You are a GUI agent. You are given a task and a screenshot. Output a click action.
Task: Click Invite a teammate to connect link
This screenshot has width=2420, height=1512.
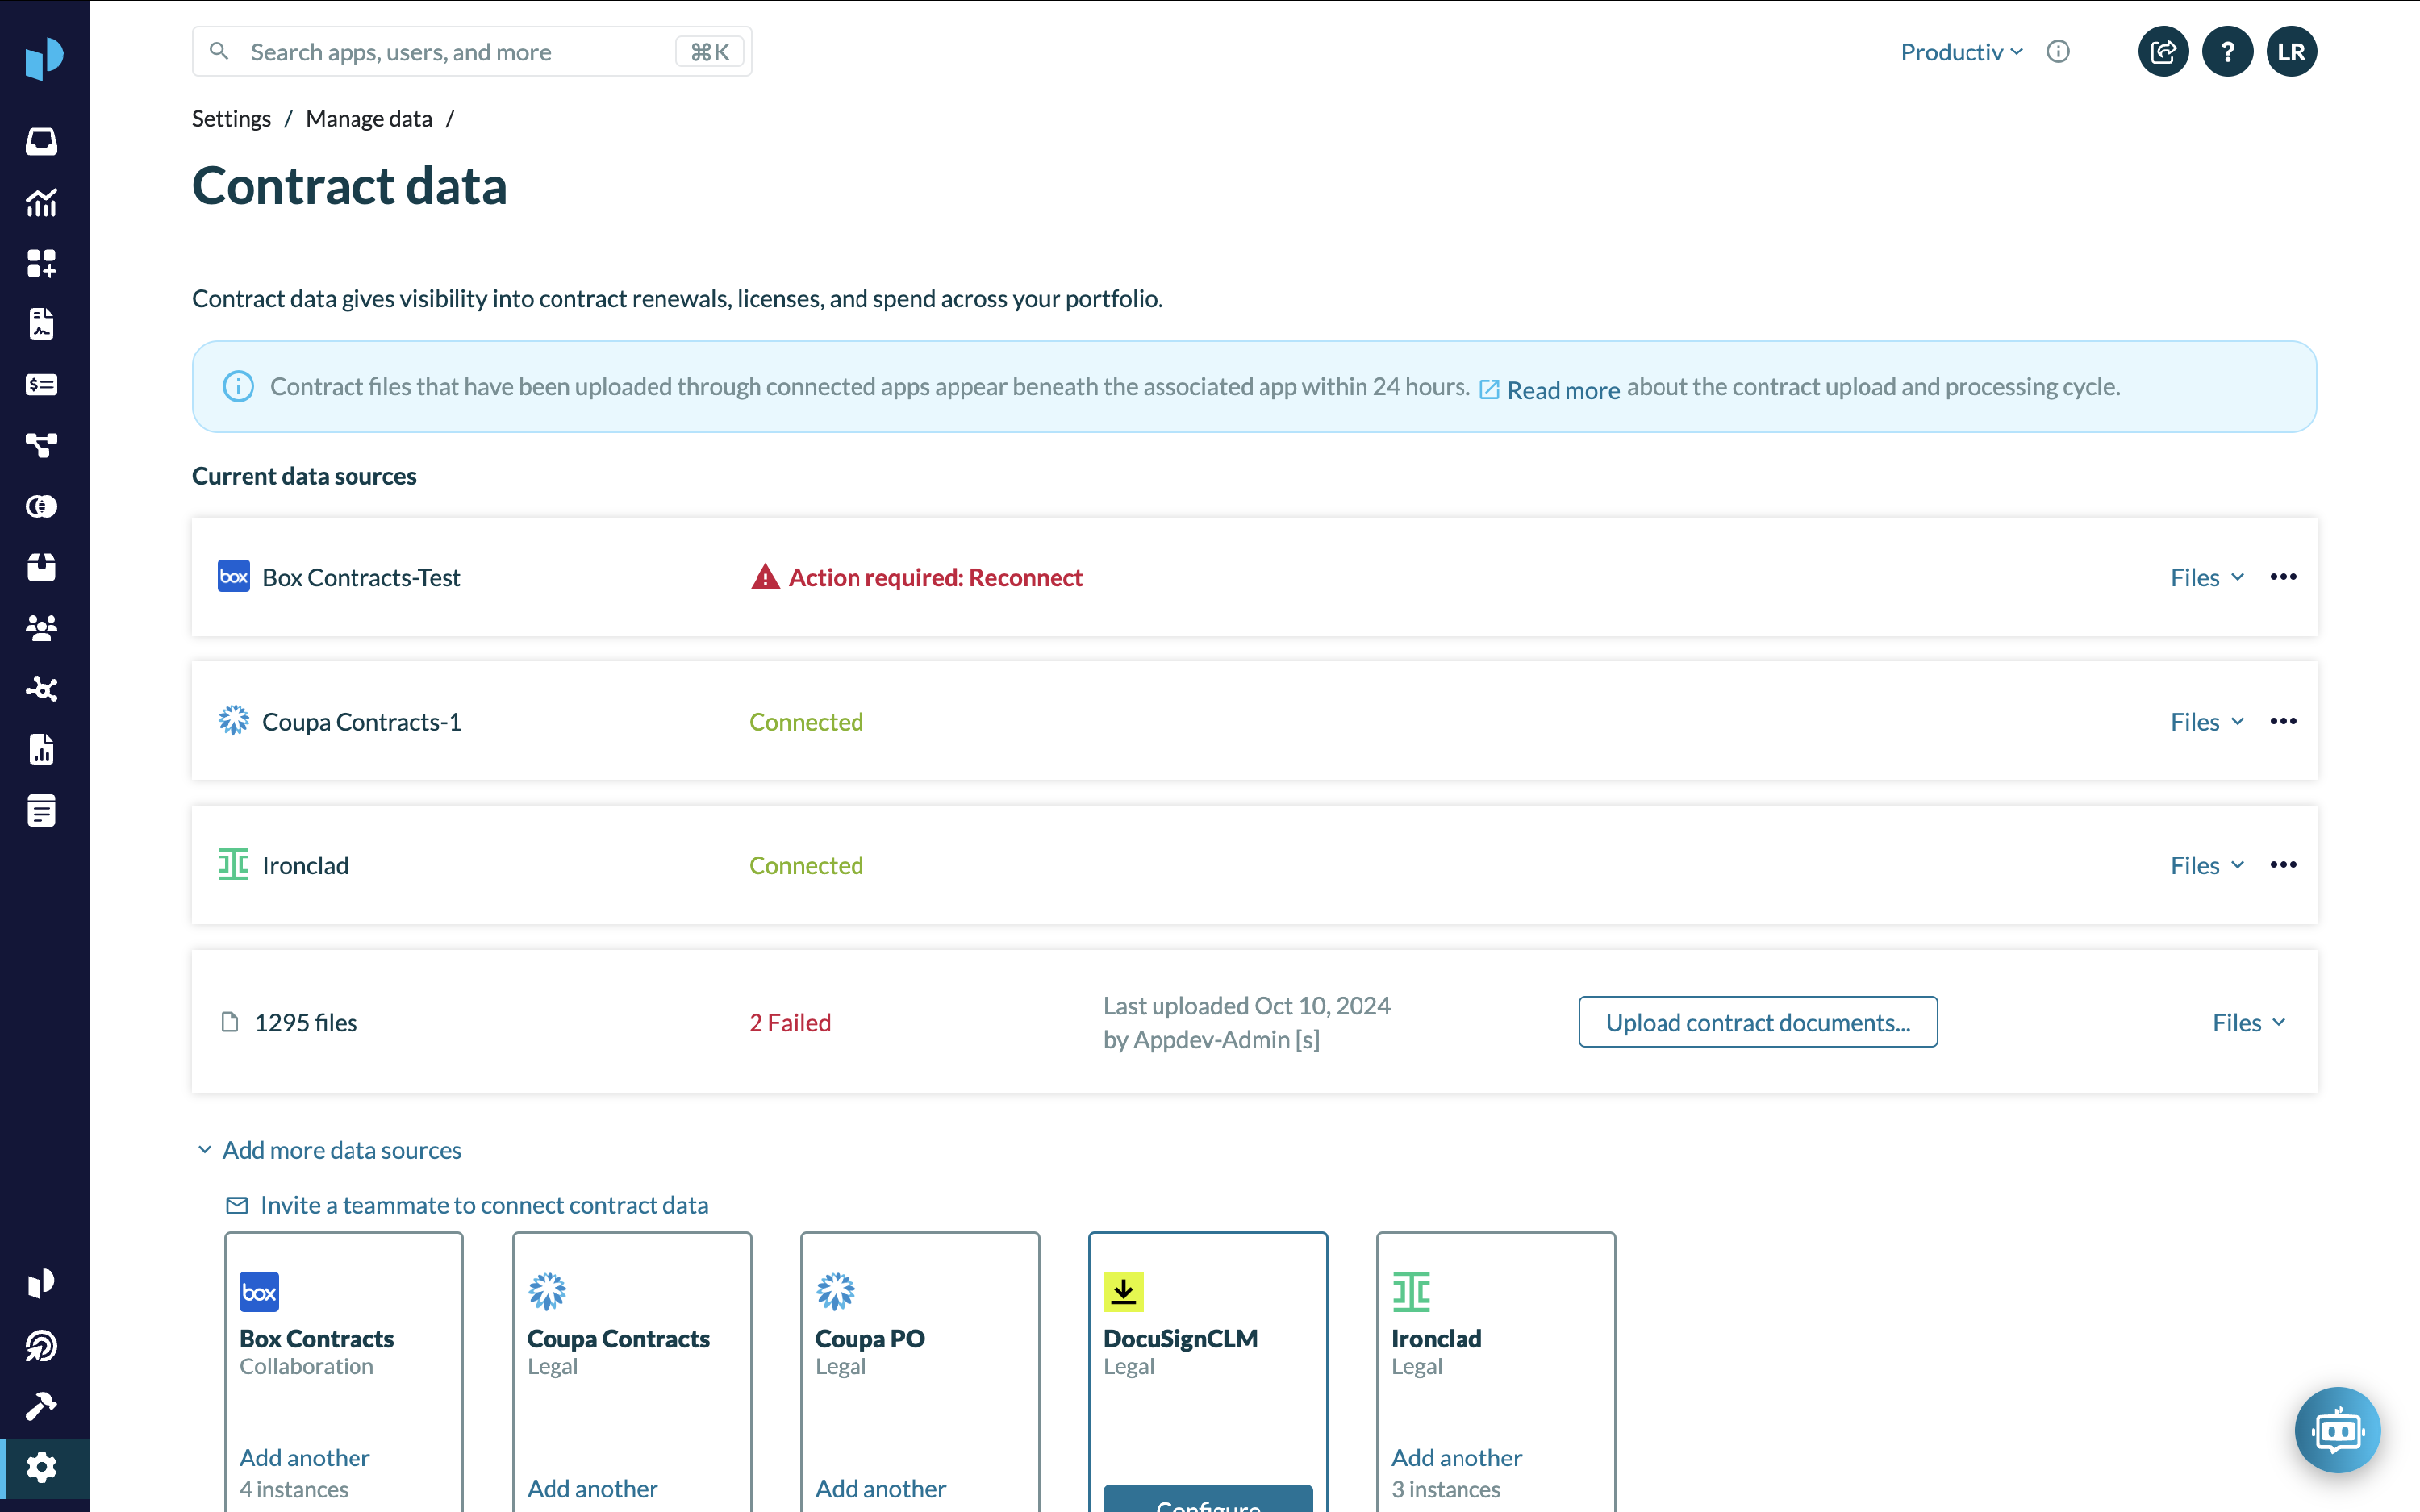pyautogui.click(x=484, y=1205)
